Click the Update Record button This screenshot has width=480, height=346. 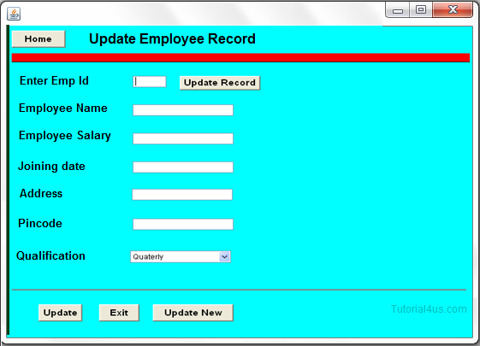[220, 83]
